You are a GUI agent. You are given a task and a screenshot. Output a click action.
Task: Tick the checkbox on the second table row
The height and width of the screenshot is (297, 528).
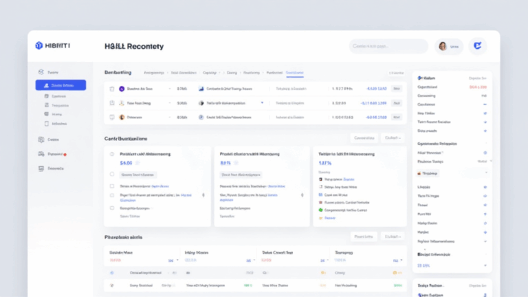(x=111, y=103)
